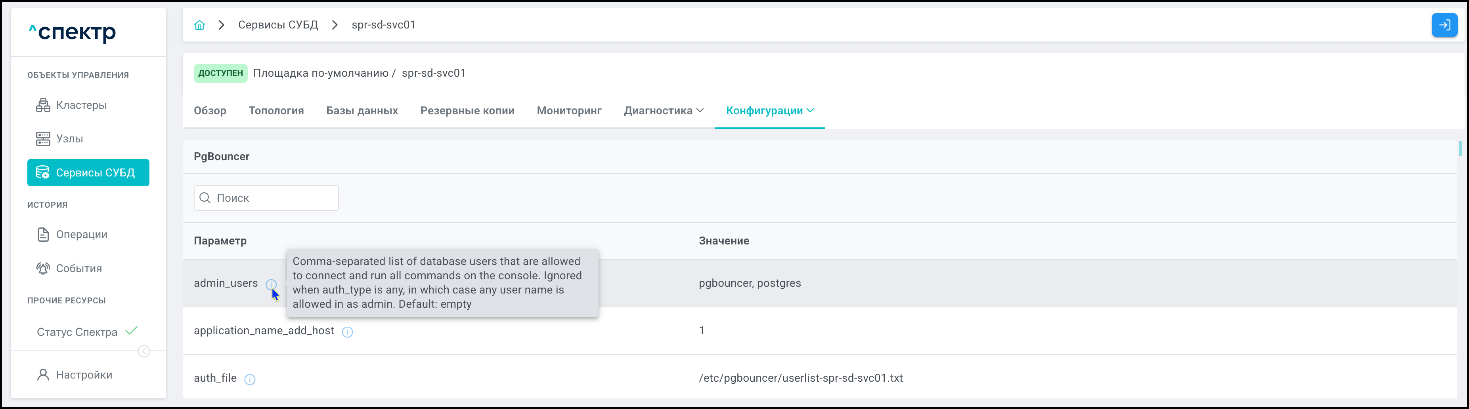1469x409 pixels.
Task: Click the Events alarm icon
Action: (43, 269)
